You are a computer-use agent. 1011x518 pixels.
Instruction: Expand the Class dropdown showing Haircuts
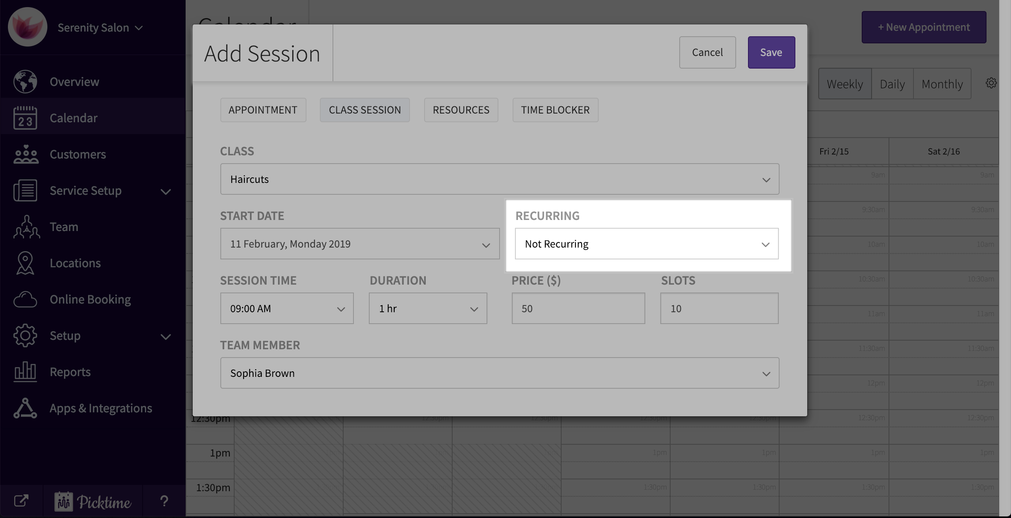[500, 179]
